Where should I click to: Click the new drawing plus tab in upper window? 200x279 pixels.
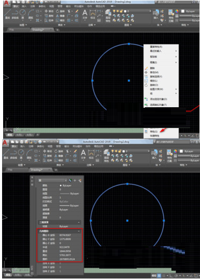(x=57, y=30)
